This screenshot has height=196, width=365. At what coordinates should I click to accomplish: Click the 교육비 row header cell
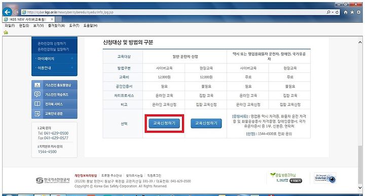123,77
